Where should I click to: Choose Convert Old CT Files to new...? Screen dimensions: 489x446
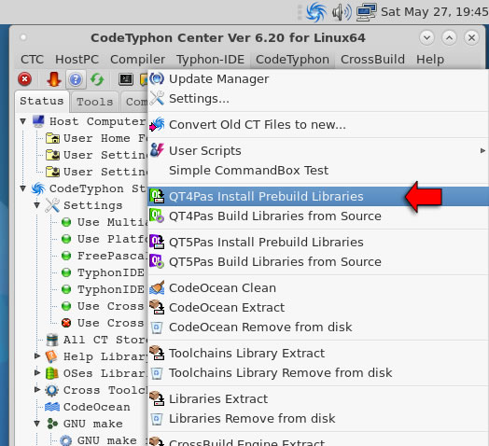pyautogui.click(x=318, y=125)
